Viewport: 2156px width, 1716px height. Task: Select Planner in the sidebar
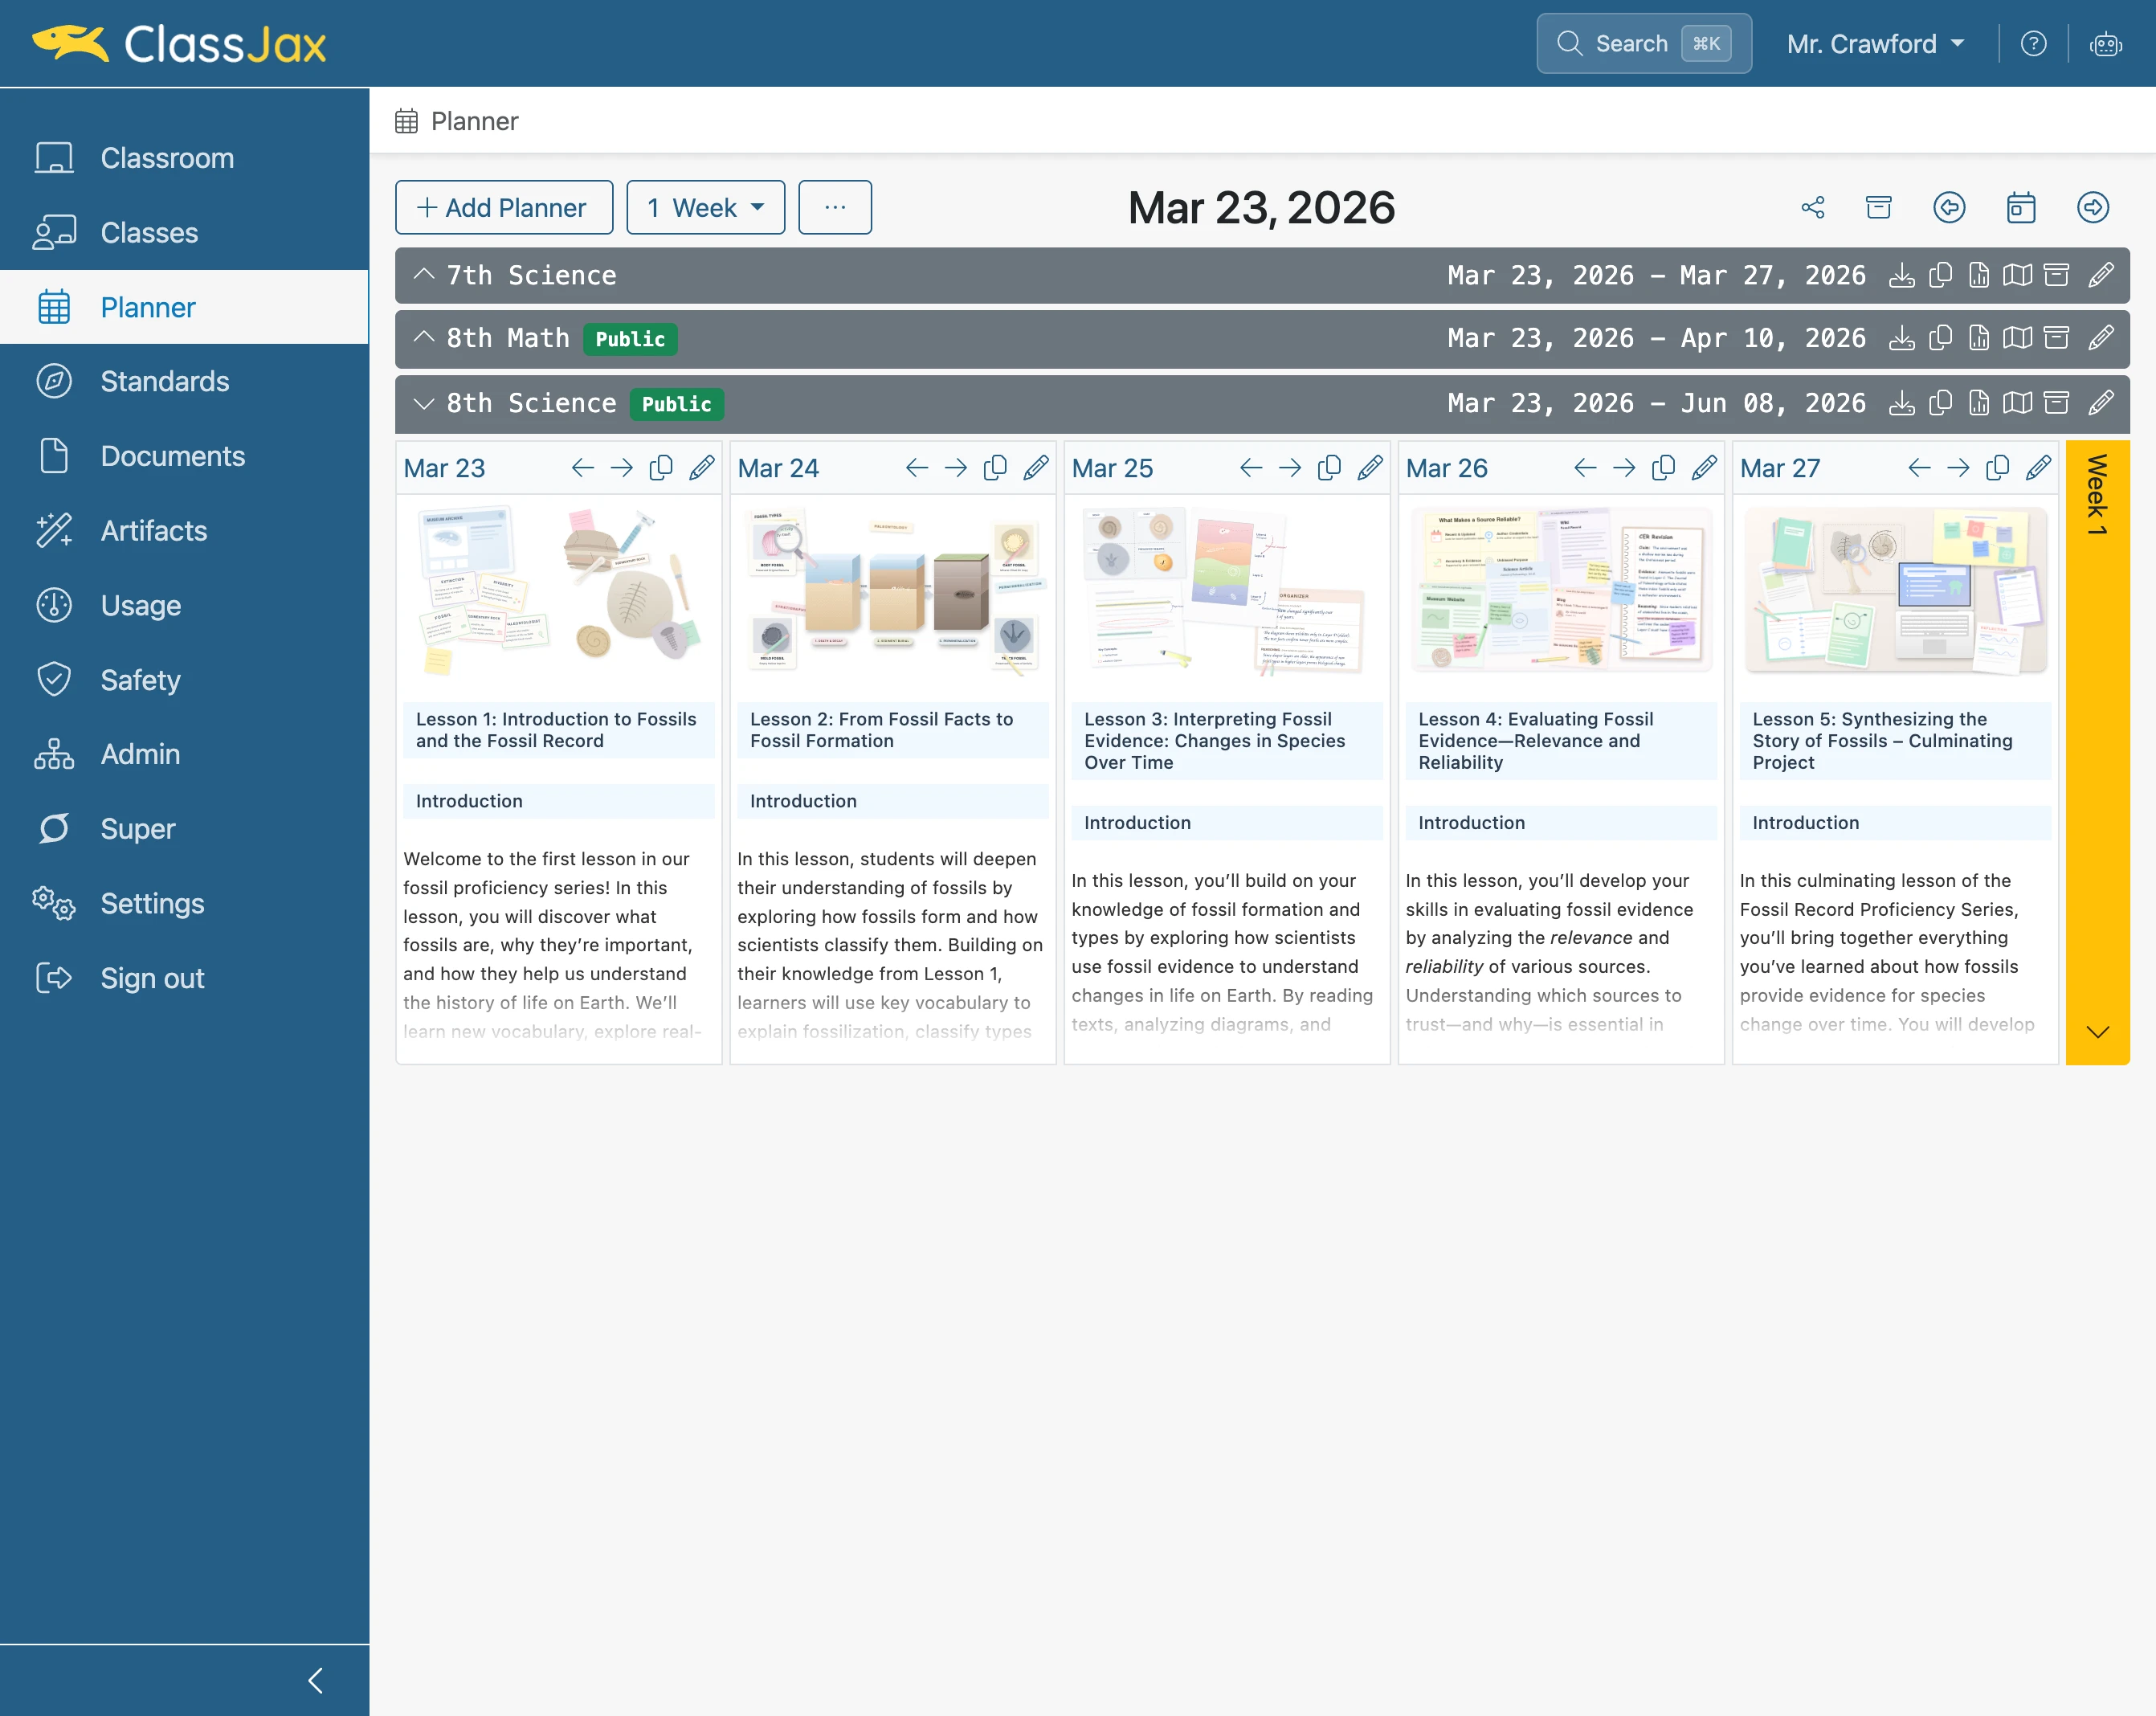click(185, 307)
